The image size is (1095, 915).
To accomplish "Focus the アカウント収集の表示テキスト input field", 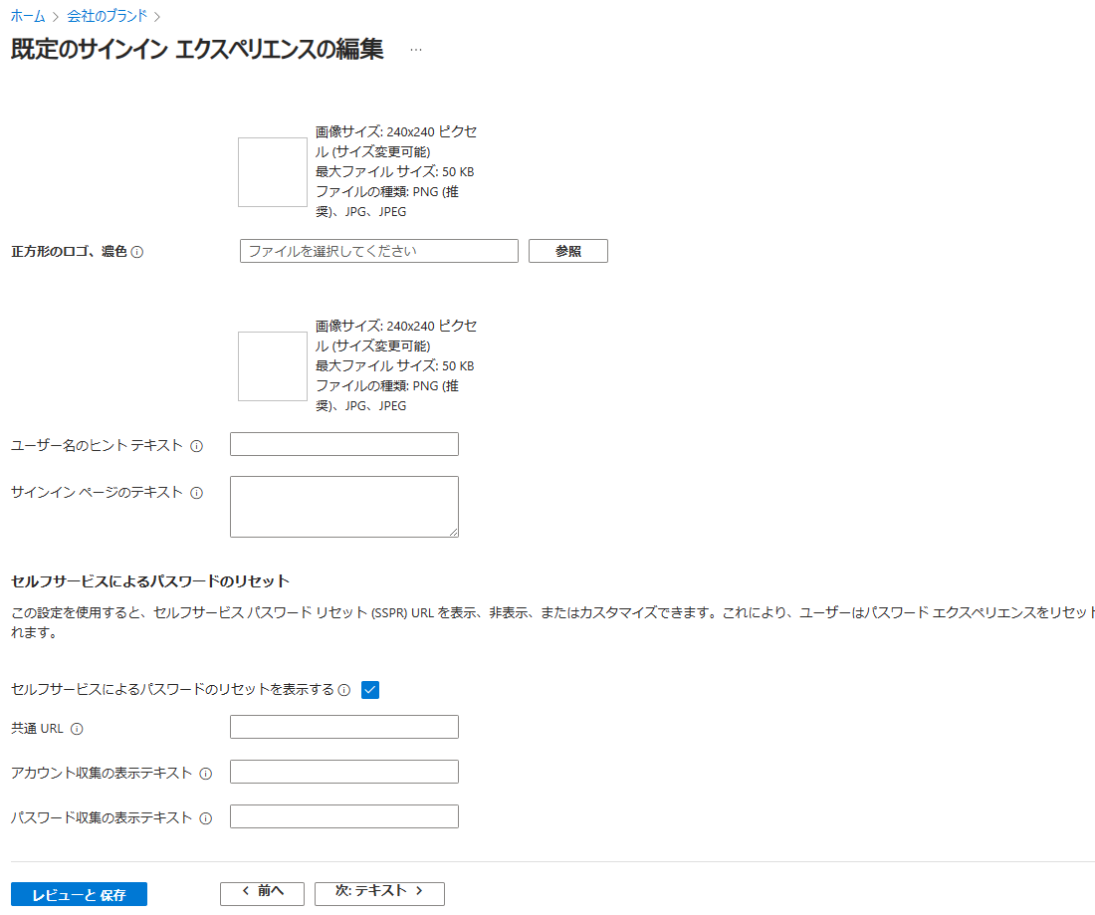I will [344, 772].
